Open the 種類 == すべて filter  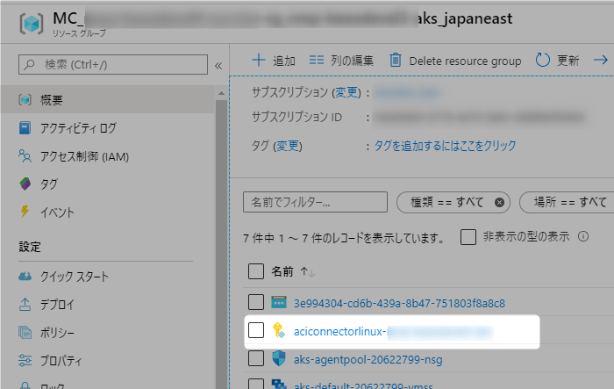pos(446,202)
